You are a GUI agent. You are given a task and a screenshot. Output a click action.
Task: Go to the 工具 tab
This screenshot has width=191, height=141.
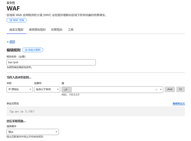pos(71,30)
